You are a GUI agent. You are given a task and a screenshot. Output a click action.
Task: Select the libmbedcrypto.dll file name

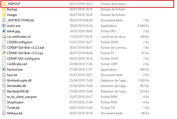[19, 80]
